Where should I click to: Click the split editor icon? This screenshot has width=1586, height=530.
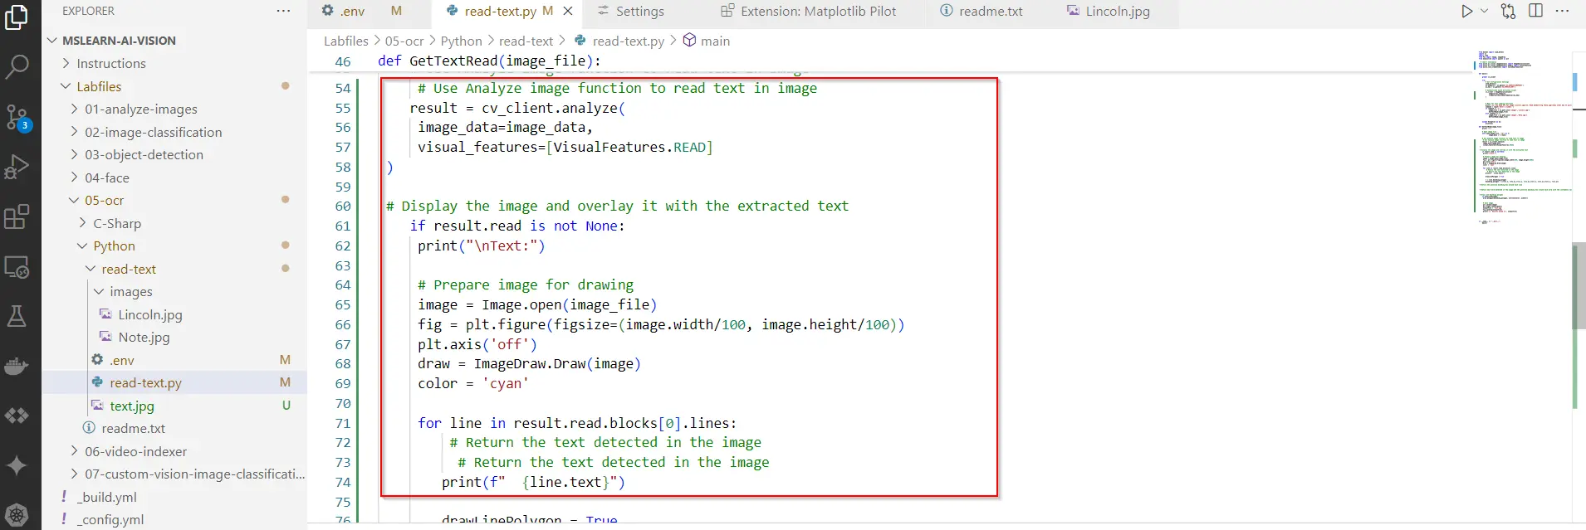coord(1535,11)
